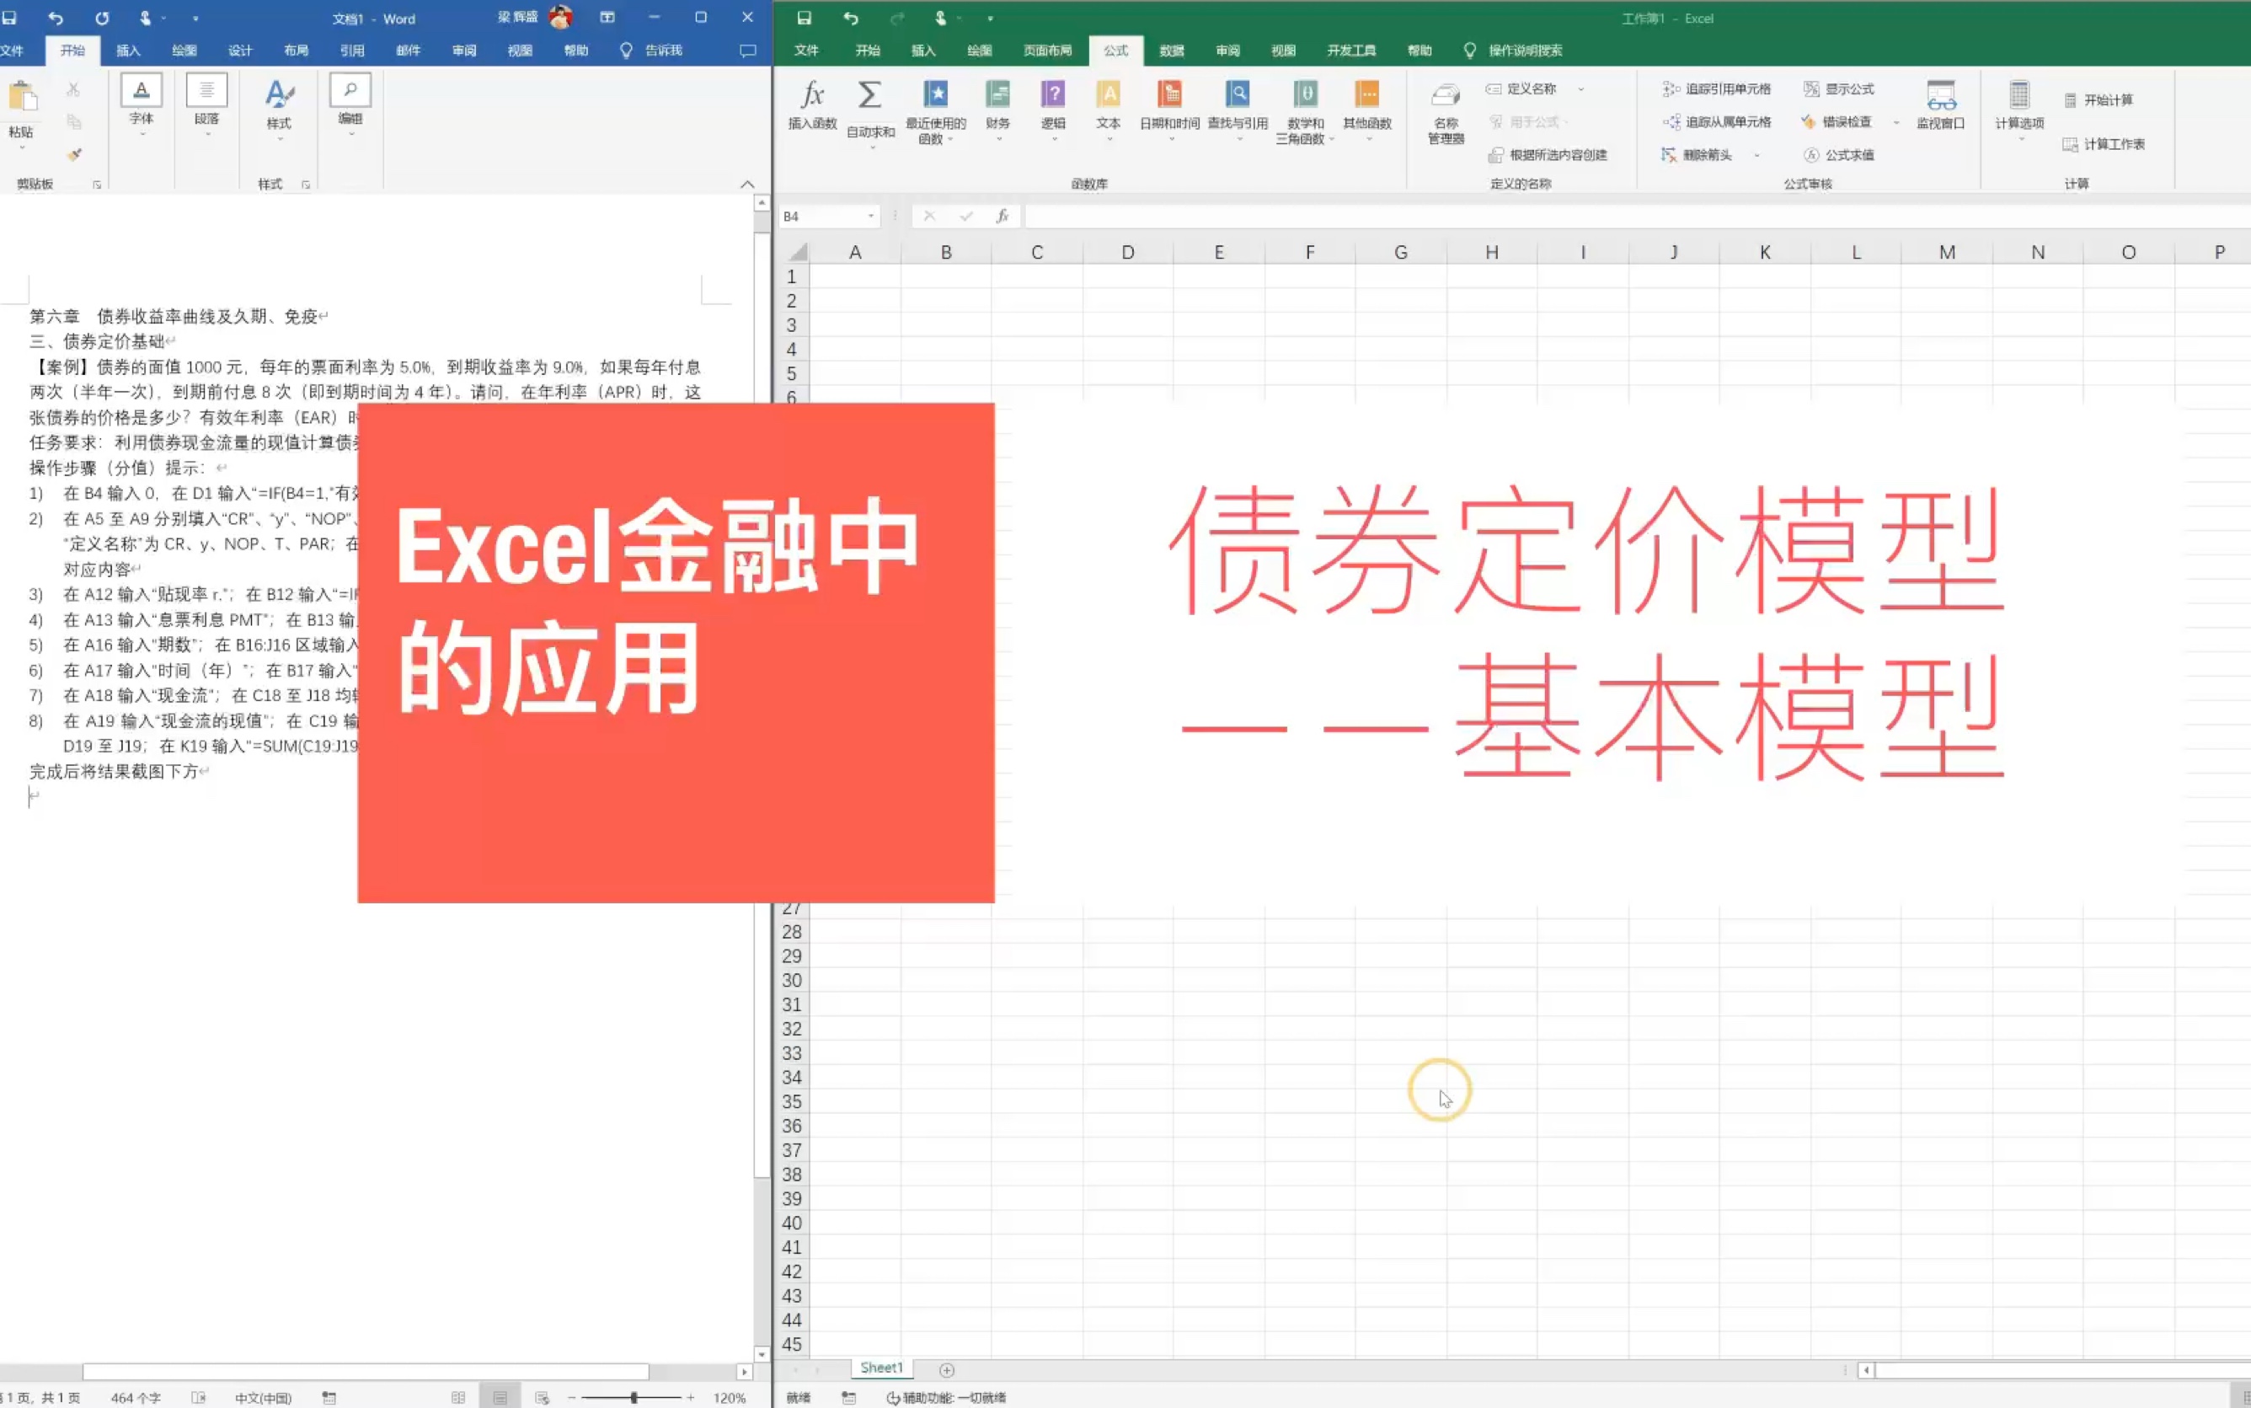Collapse the Word ribbon with the chevron

747,185
